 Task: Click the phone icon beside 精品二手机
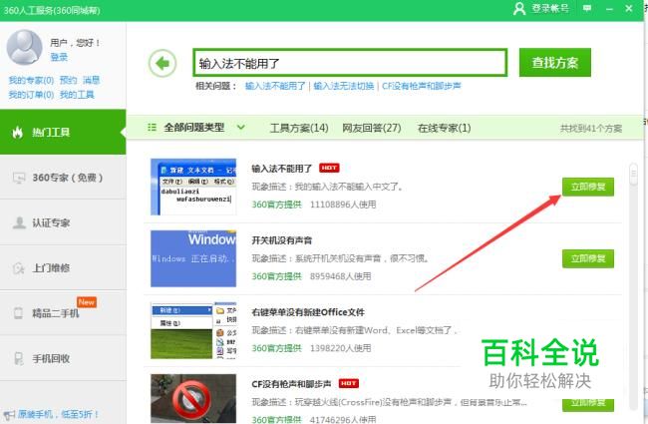pos(18,313)
